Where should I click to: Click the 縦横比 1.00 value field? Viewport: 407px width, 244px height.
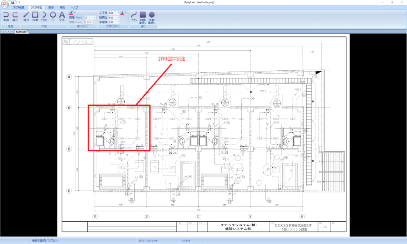pyautogui.click(x=112, y=17)
